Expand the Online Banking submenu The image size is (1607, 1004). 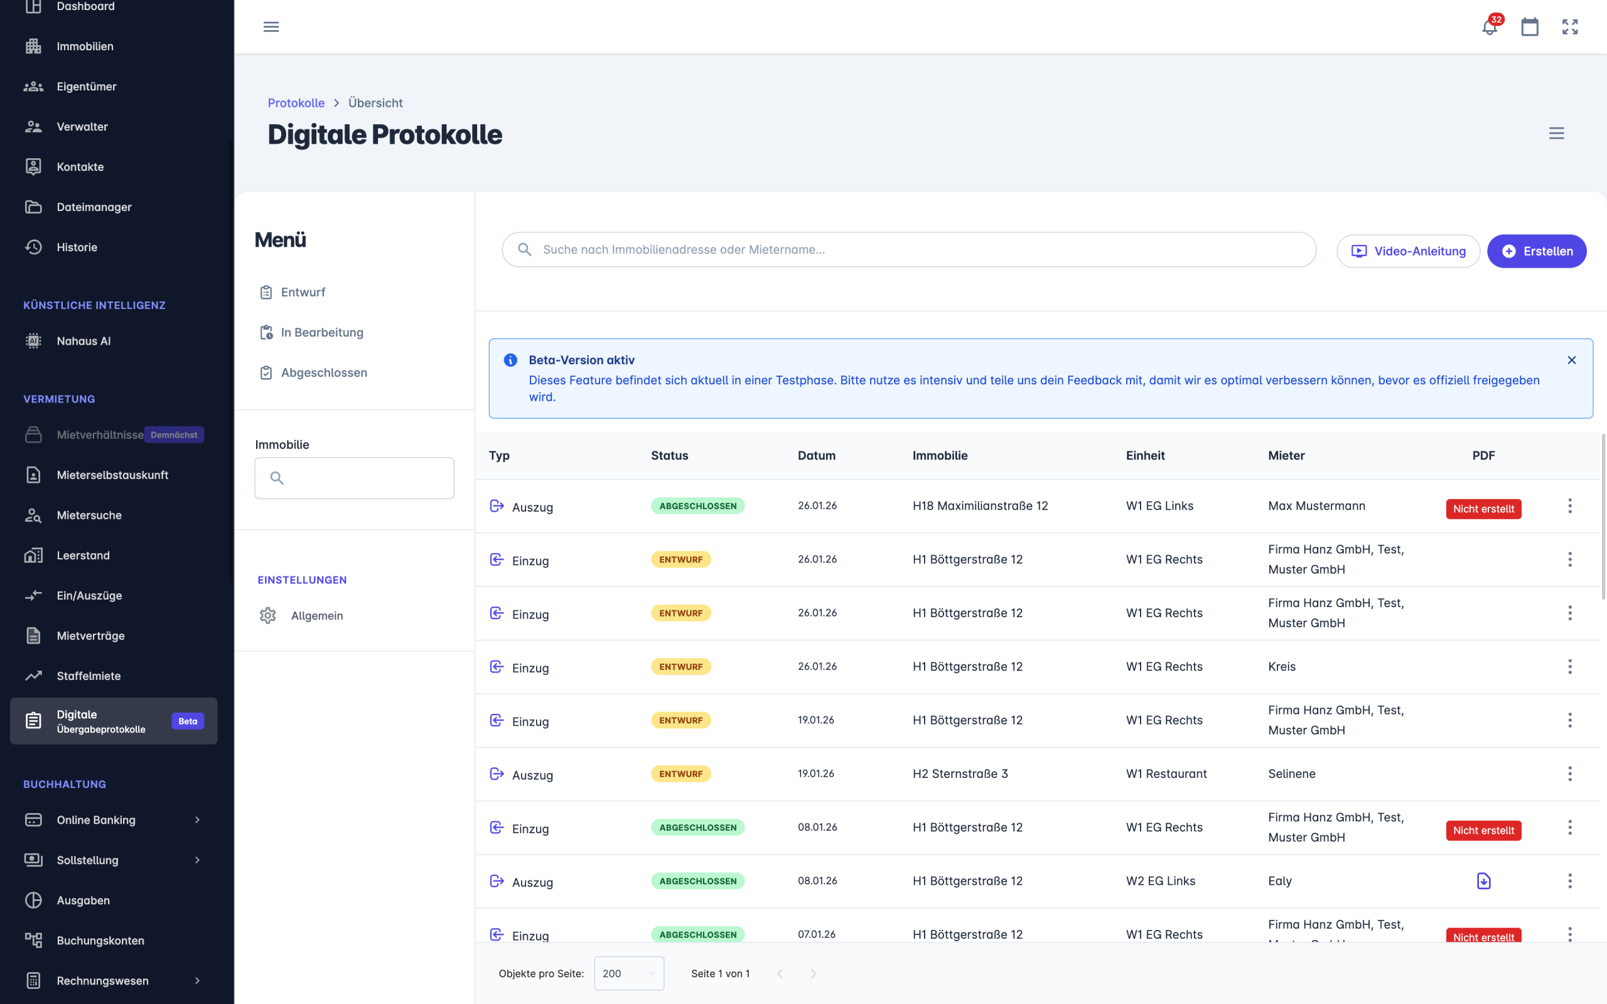(x=197, y=820)
